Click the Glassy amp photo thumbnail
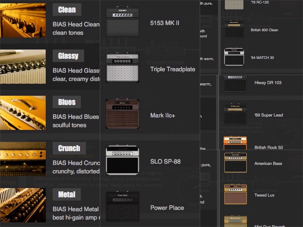Image resolution: width=303 pixels, height=227 pixels. [x=23, y=67]
